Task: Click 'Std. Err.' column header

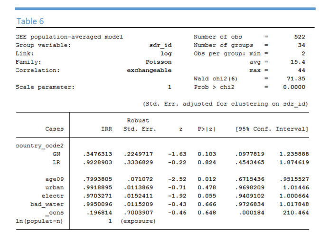Action: (x=140, y=129)
